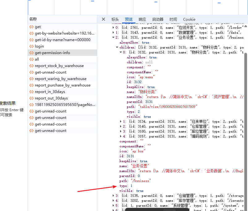Click icon next to report_purchase_by_warehouse
Viewport: 248px width, 211px height.
[x=32, y=85]
